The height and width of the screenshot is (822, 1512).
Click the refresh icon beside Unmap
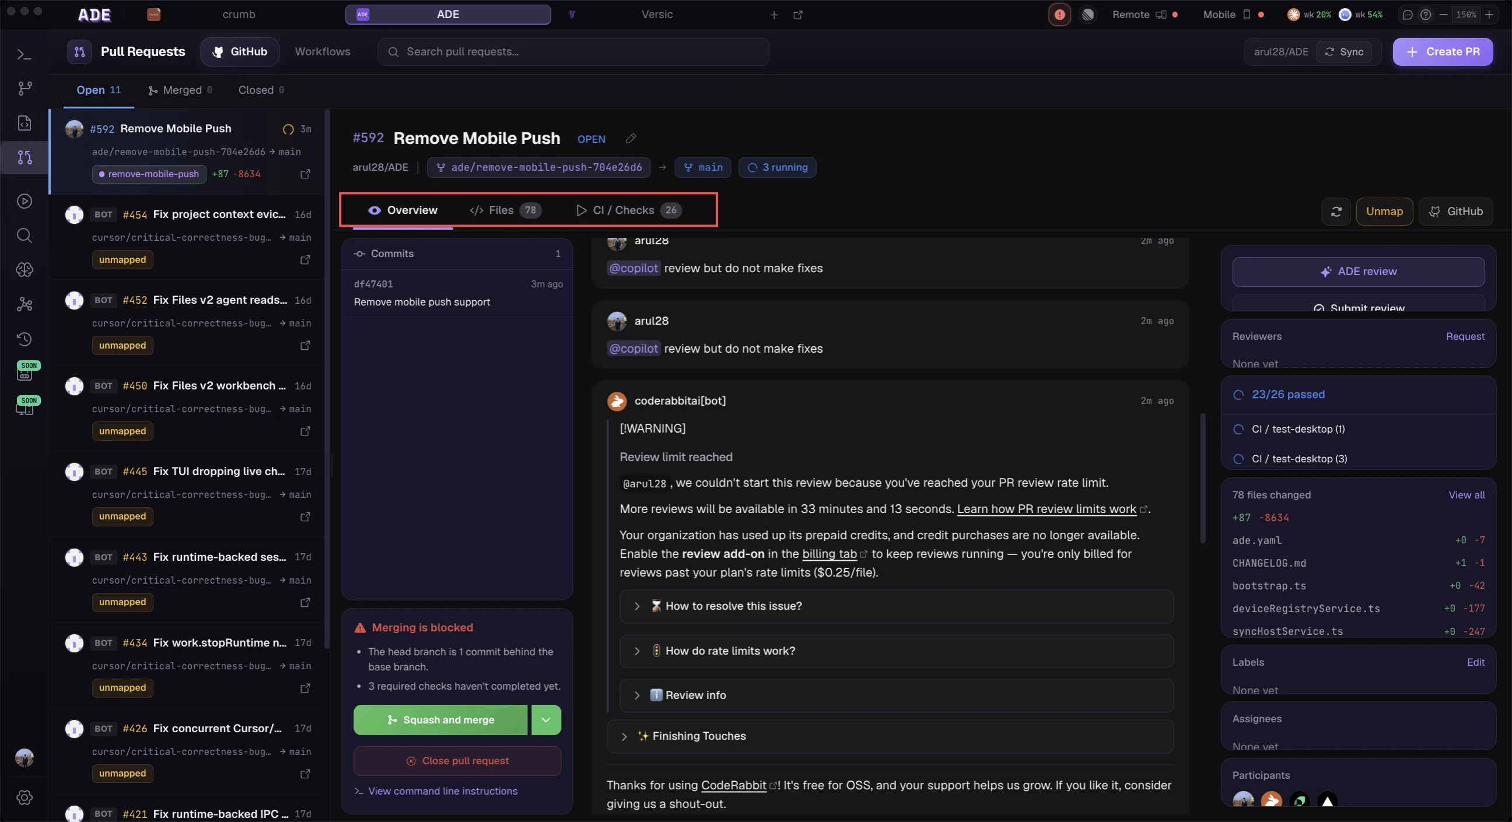1336,212
